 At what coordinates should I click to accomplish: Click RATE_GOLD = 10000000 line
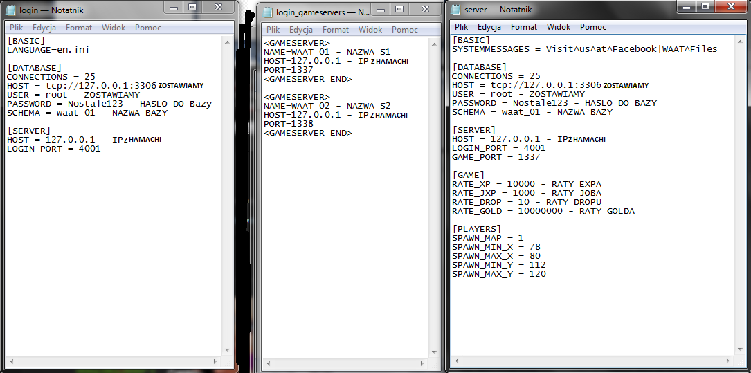543,211
